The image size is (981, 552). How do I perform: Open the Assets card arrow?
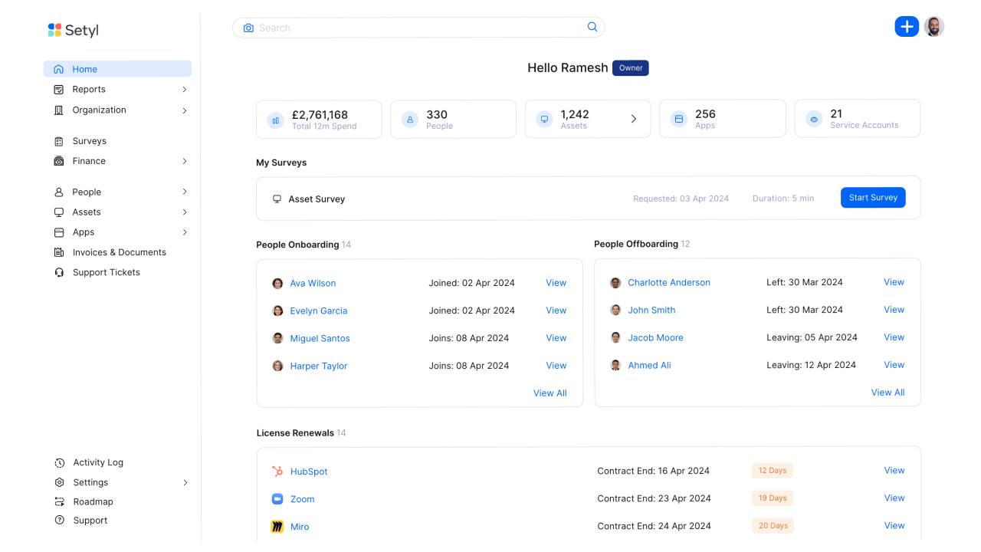point(634,119)
